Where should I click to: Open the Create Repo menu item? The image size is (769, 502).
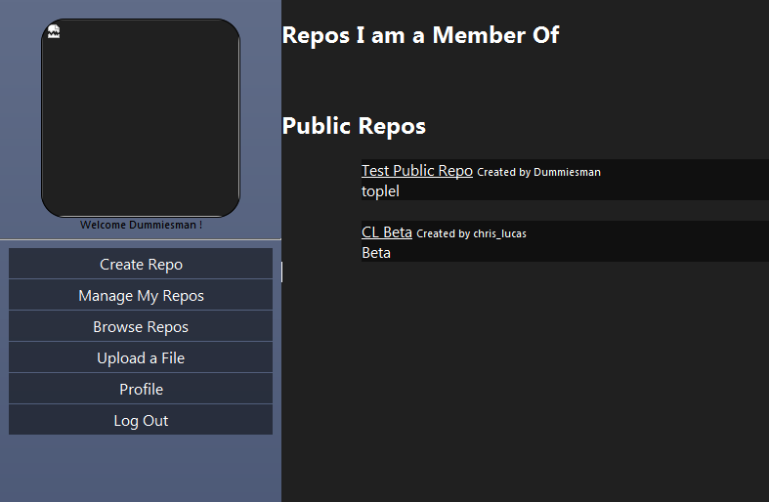[141, 264]
